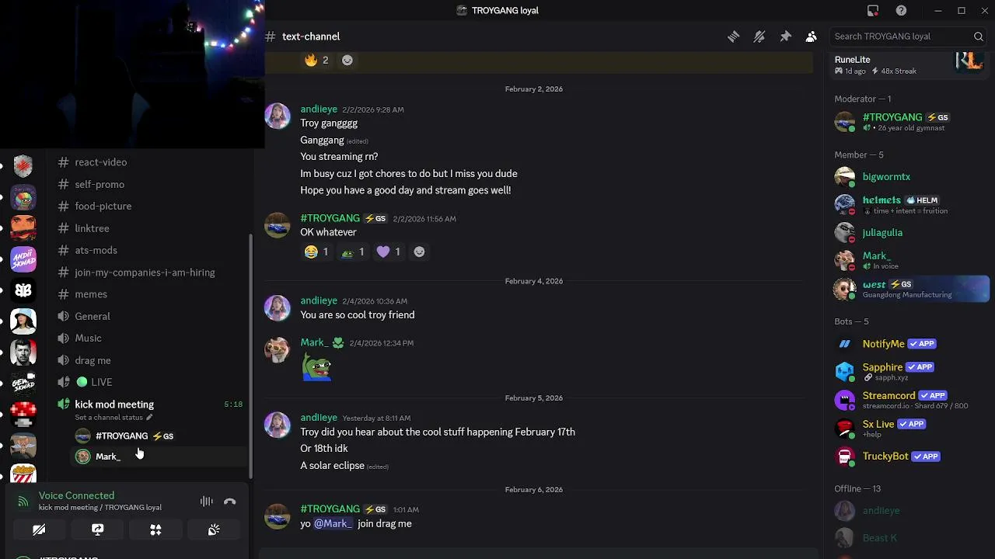Join the General voice channel
The width and height of the screenshot is (995, 559).
[x=93, y=316]
